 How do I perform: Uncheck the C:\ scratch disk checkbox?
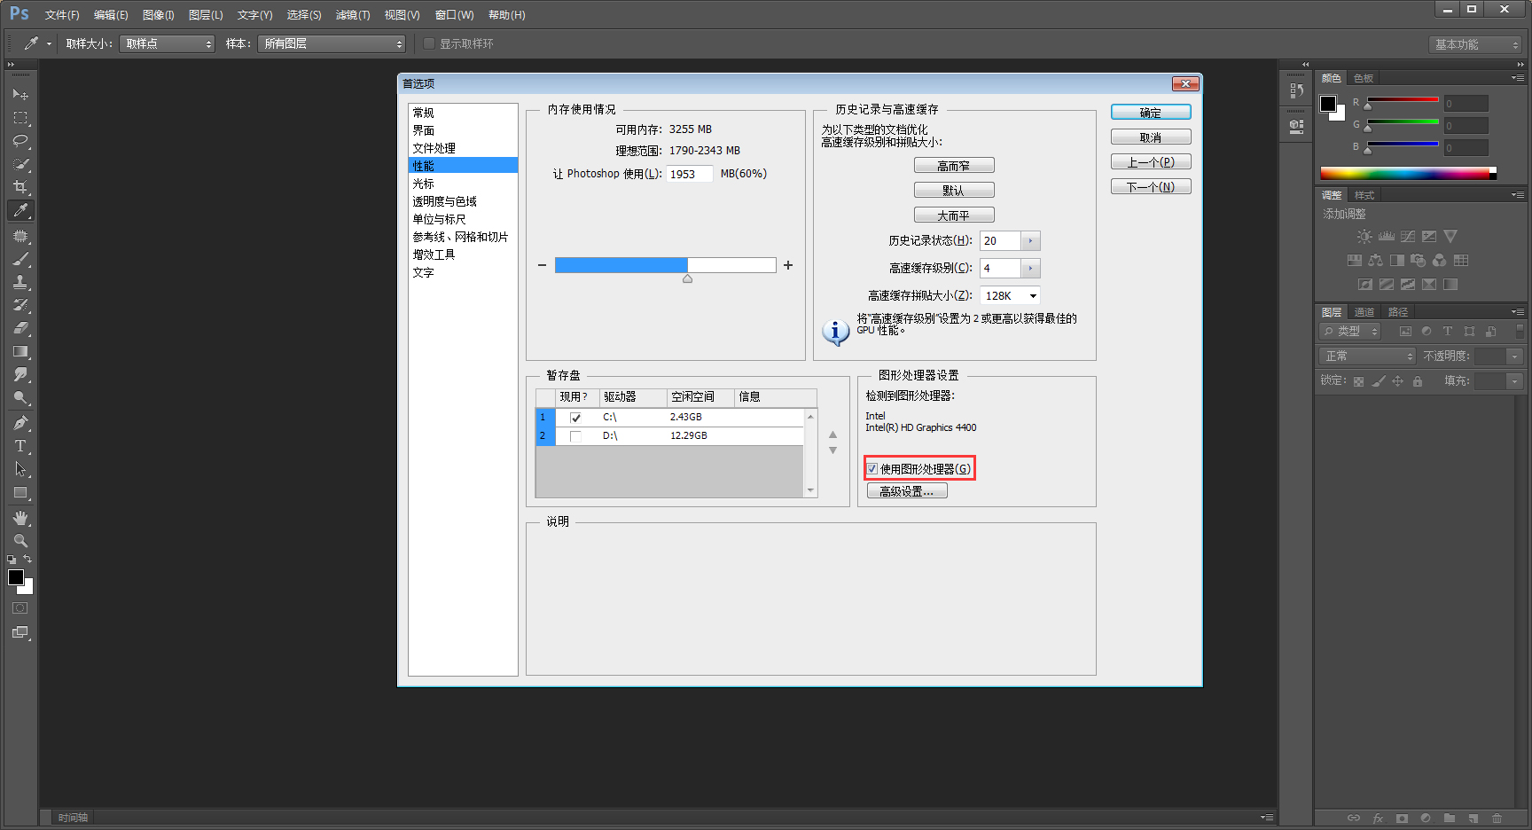coord(576,417)
